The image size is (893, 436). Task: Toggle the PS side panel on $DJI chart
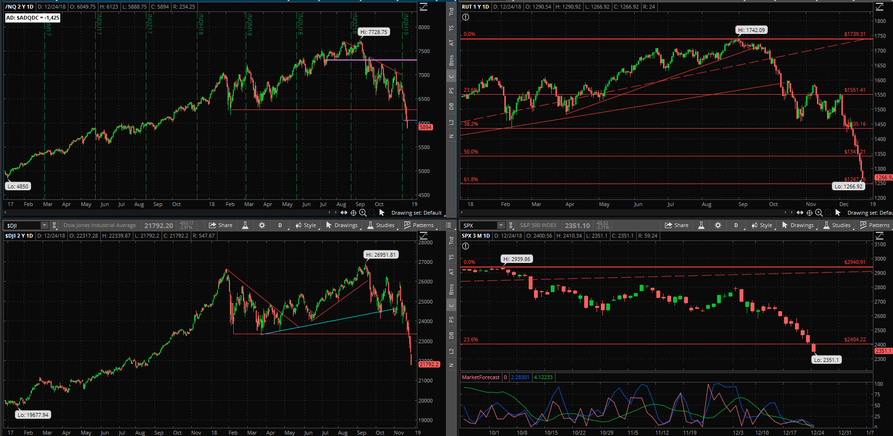coord(451,319)
